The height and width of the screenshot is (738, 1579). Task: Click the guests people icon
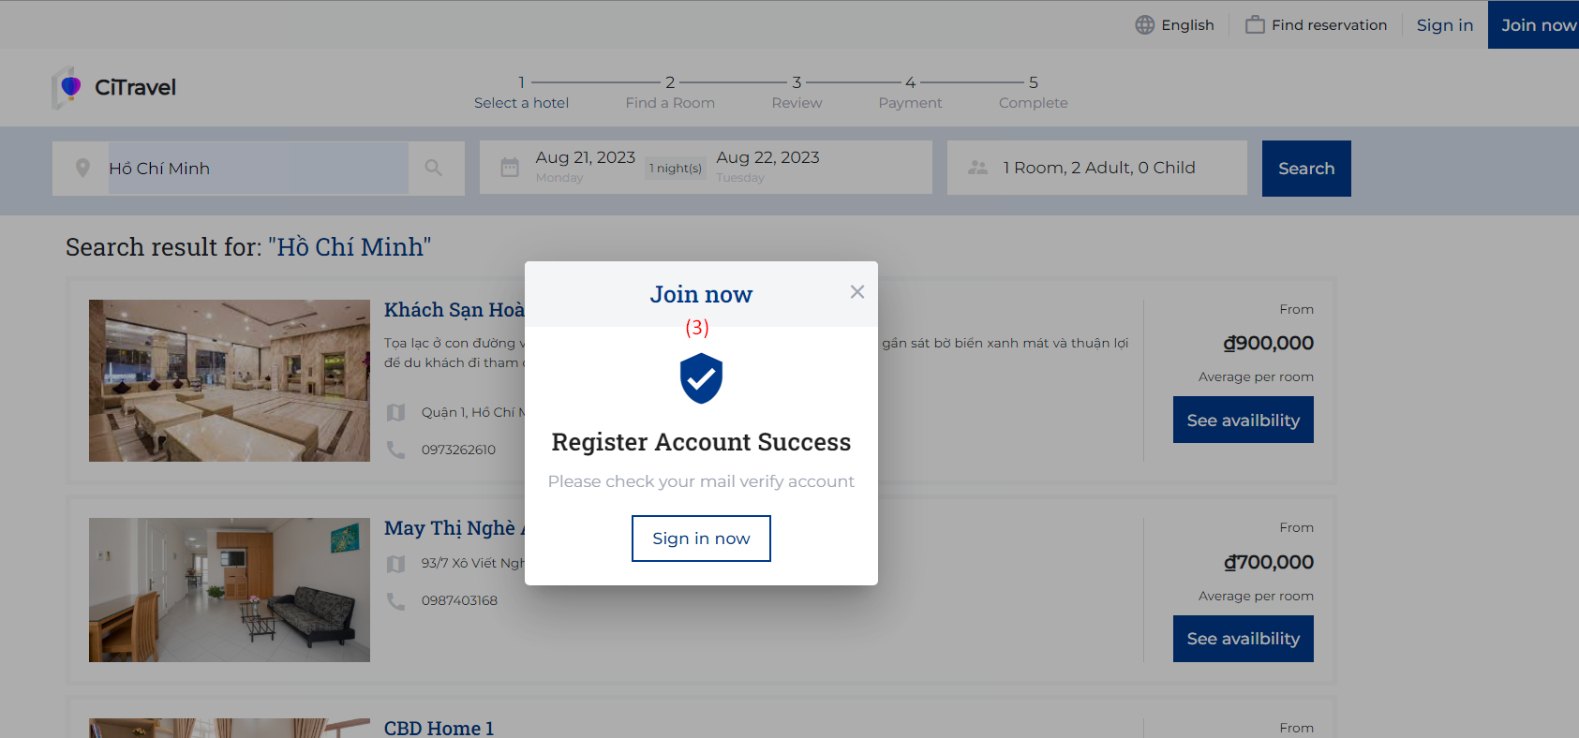coord(978,168)
